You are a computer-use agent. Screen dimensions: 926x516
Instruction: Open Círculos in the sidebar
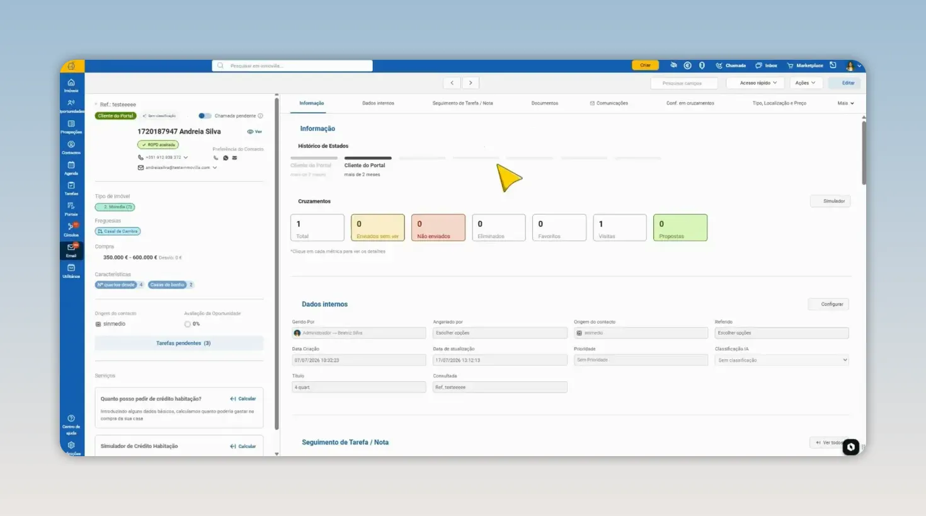pyautogui.click(x=71, y=230)
